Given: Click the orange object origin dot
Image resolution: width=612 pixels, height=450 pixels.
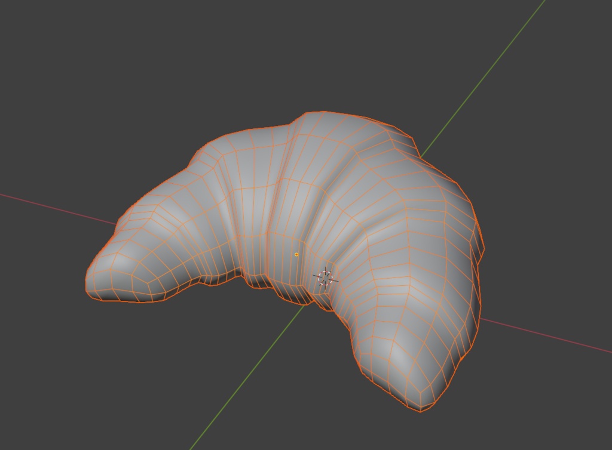Looking at the screenshot, I should pos(296,254).
